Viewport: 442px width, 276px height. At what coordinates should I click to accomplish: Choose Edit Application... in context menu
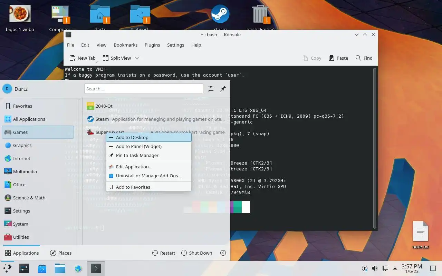tap(149, 167)
